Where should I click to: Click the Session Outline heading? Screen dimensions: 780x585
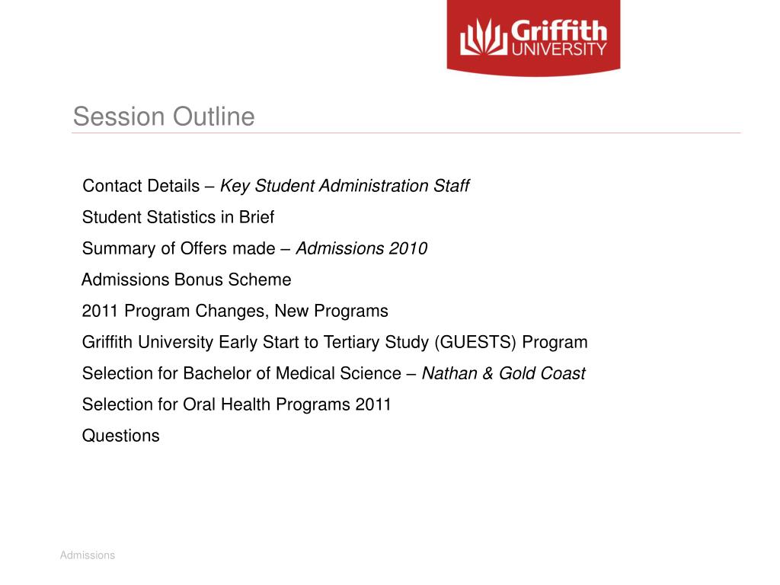point(164,117)
